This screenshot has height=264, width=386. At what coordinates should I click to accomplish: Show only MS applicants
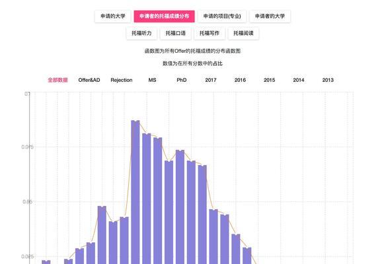152,80
